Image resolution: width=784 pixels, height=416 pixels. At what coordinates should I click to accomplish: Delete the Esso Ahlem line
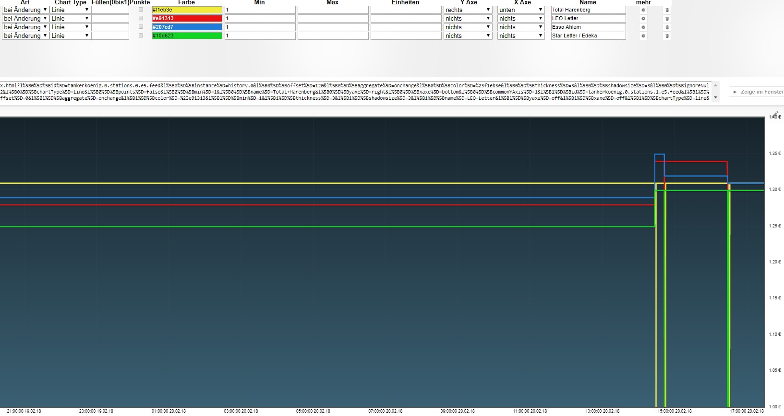pos(667,27)
